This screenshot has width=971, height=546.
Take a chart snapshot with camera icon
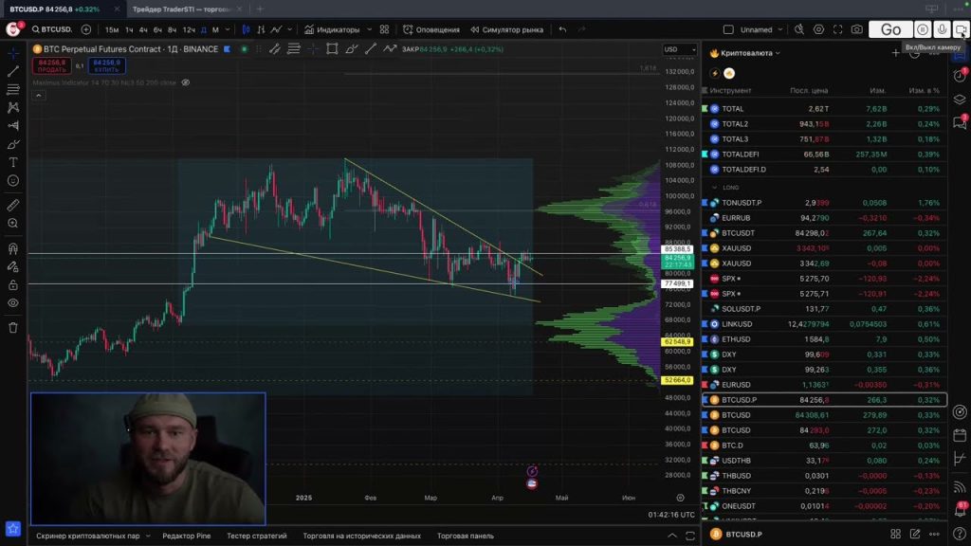[x=857, y=29]
